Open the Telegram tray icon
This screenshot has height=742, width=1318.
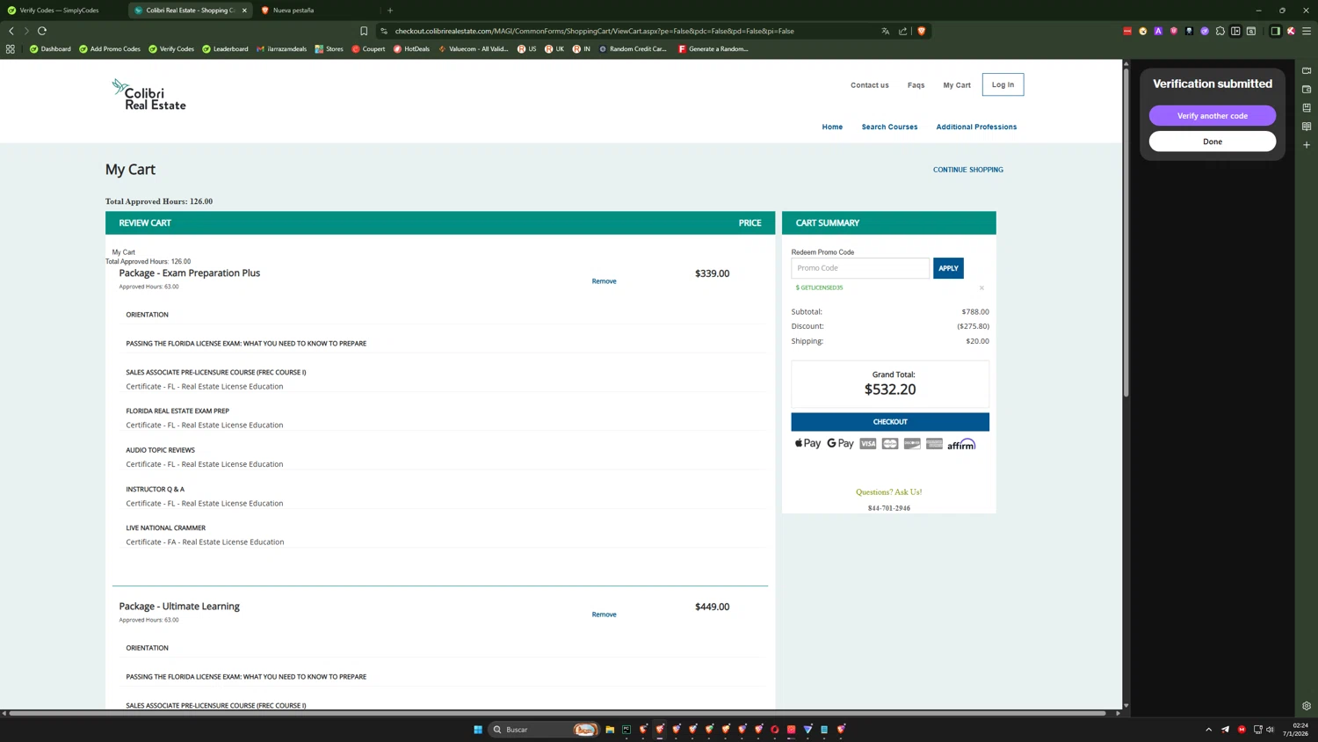click(x=1225, y=729)
